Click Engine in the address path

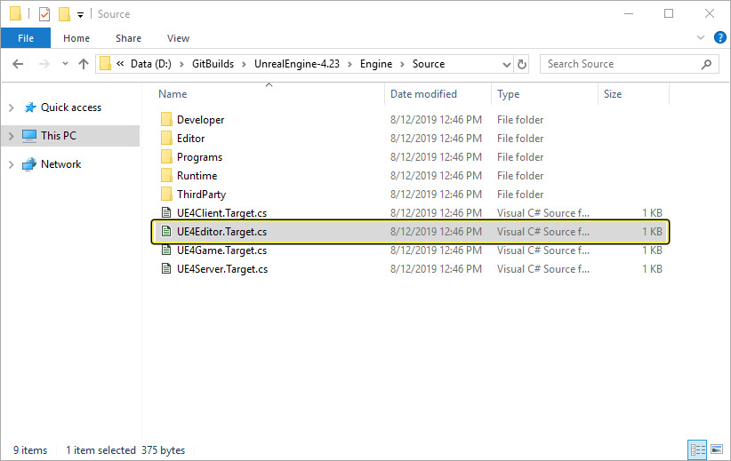376,64
